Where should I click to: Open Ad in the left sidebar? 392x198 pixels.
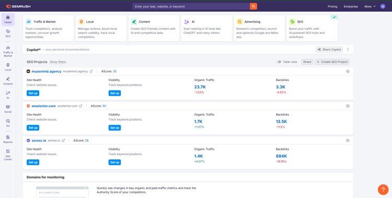8,123
